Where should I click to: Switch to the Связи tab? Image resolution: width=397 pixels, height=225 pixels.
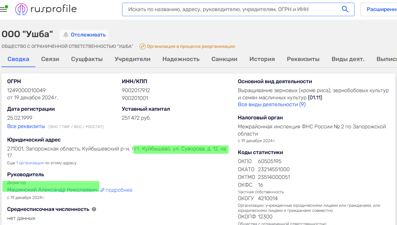(50, 59)
